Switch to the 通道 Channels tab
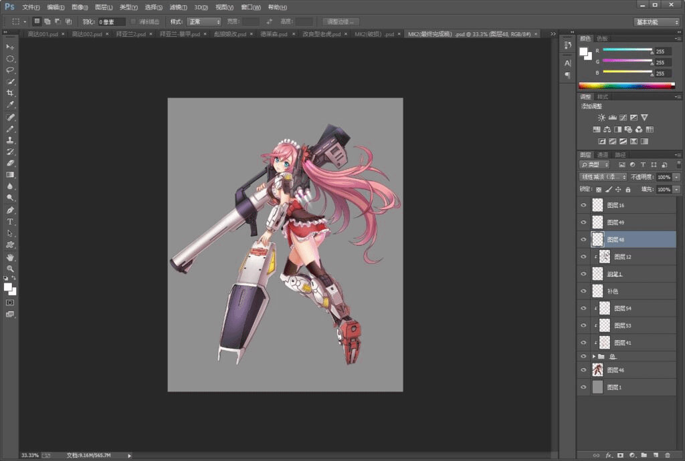 [603, 155]
